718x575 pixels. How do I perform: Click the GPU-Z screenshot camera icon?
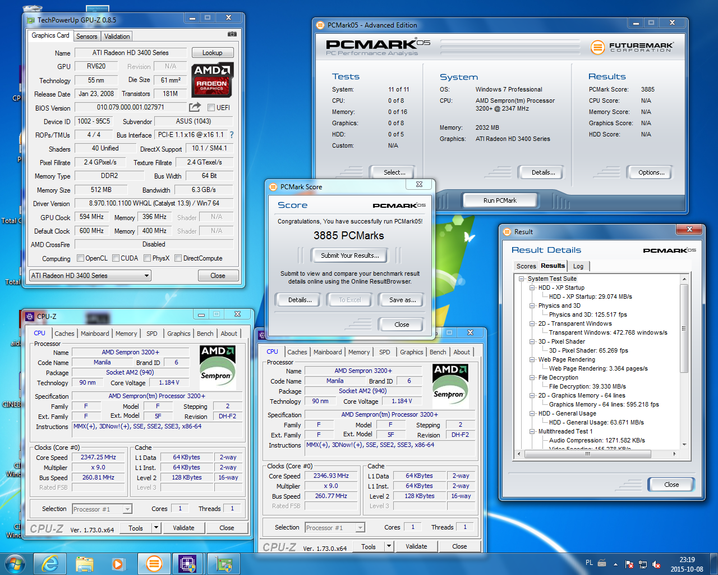232,34
